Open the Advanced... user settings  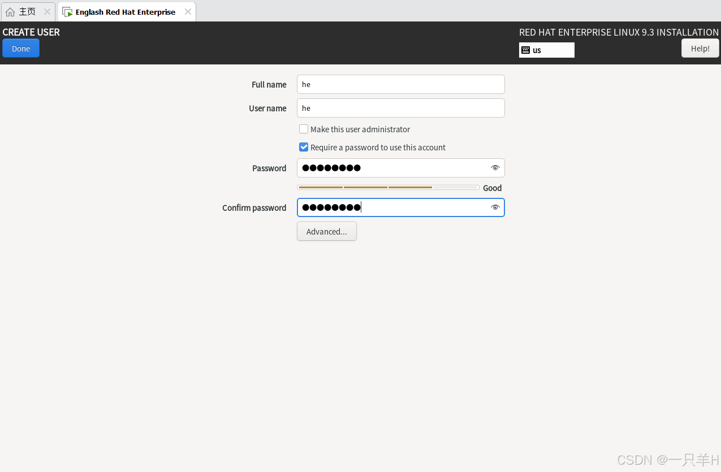pos(327,231)
